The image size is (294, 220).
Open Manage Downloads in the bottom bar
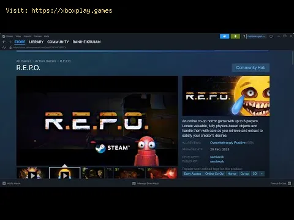coord(148,183)
